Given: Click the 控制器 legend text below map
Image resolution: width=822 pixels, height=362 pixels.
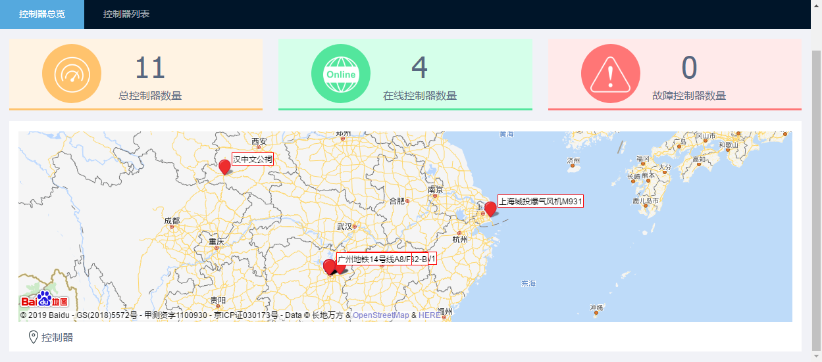Looking at the screenshot, I should click(57, 338).
